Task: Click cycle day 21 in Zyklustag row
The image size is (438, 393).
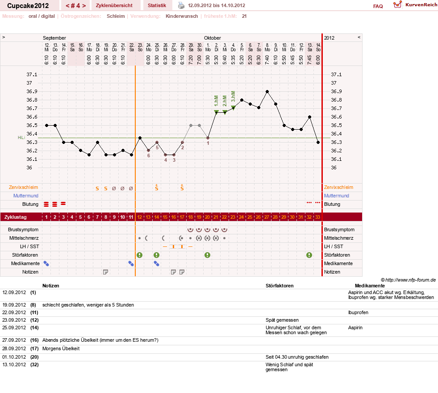Action: tap(216, 217)
